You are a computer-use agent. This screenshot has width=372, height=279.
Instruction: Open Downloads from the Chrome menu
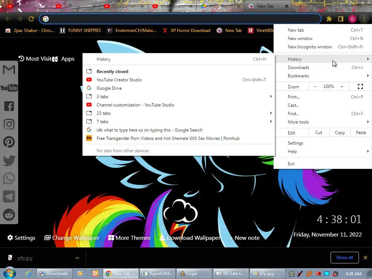(x=323, y=67)
